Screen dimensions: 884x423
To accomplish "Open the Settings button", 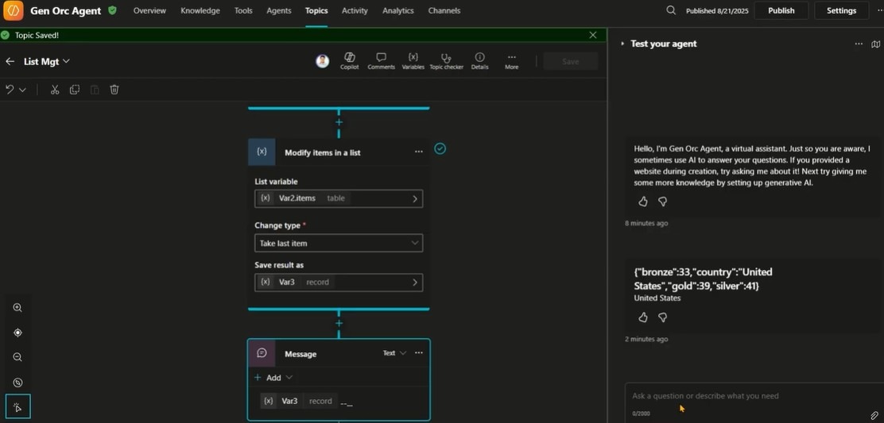I will [x=841, y=10].
